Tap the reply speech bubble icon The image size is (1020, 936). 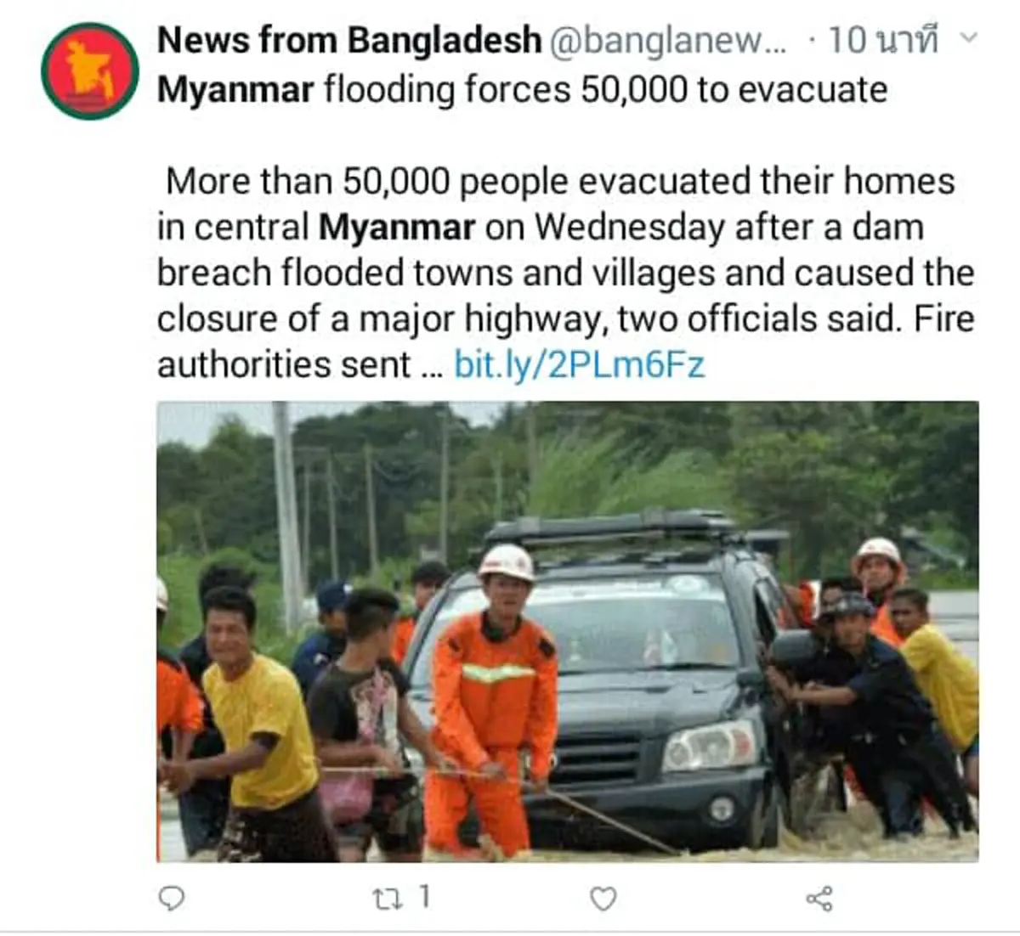pos(172,898)
